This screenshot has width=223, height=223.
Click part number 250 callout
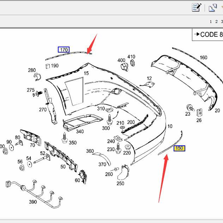click(x=120, y=183)
